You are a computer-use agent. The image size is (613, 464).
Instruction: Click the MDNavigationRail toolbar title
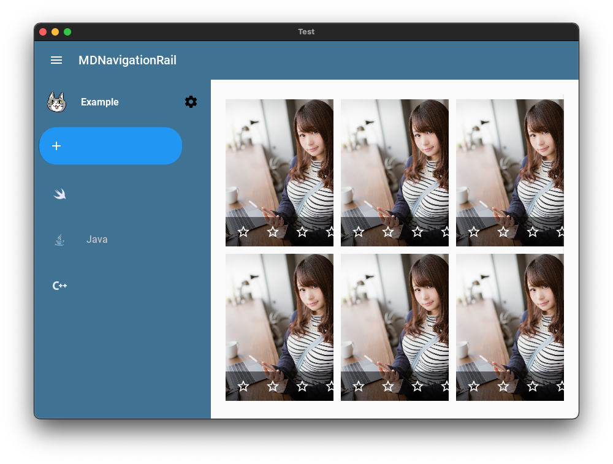tap(128, 60)
